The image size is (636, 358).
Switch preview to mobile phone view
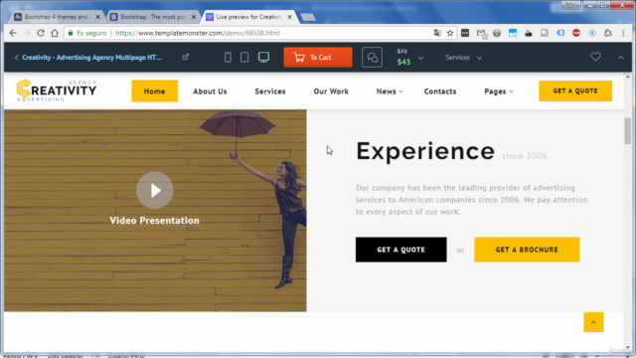point(228,58)
